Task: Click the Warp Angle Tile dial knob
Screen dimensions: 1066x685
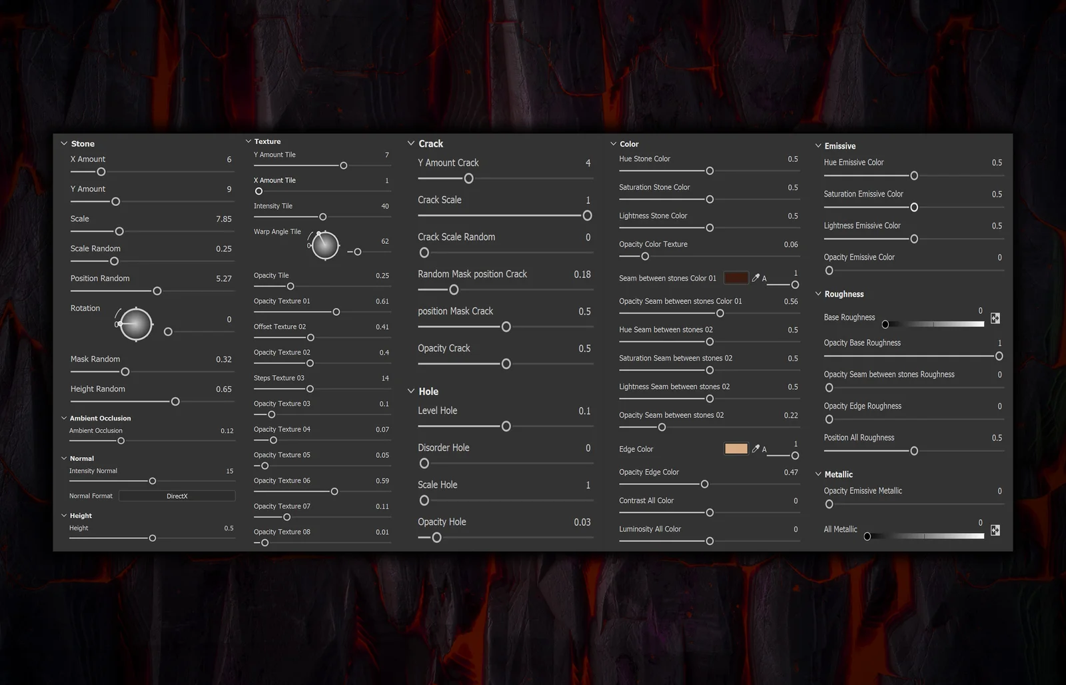Action: pyautogui.click(x=324, y=245)
